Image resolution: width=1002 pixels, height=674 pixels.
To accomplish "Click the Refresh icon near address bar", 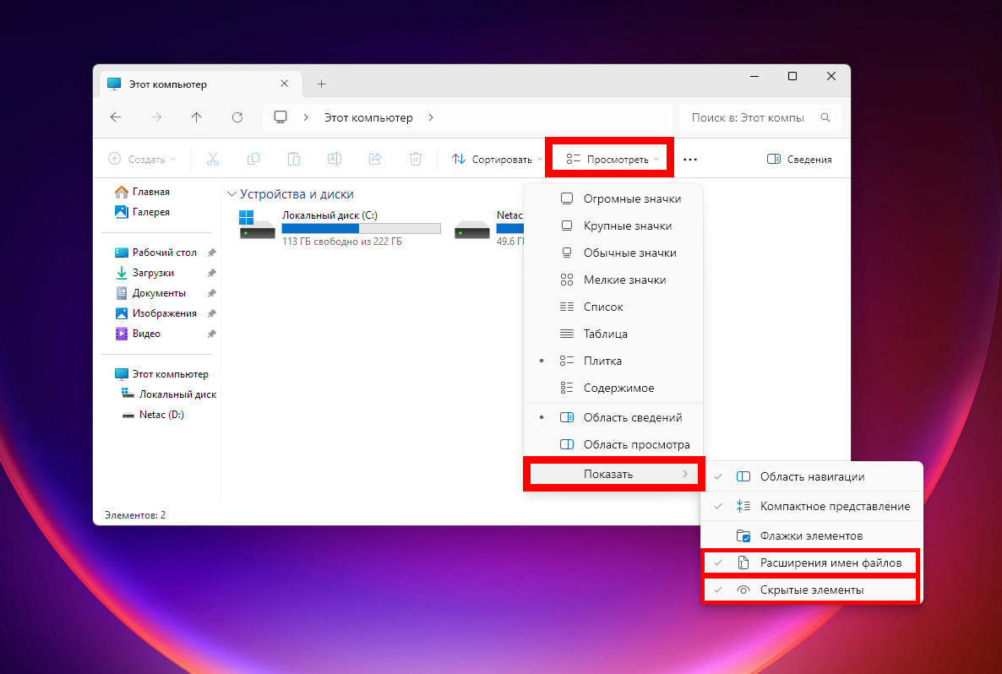I will click(237, 117).
